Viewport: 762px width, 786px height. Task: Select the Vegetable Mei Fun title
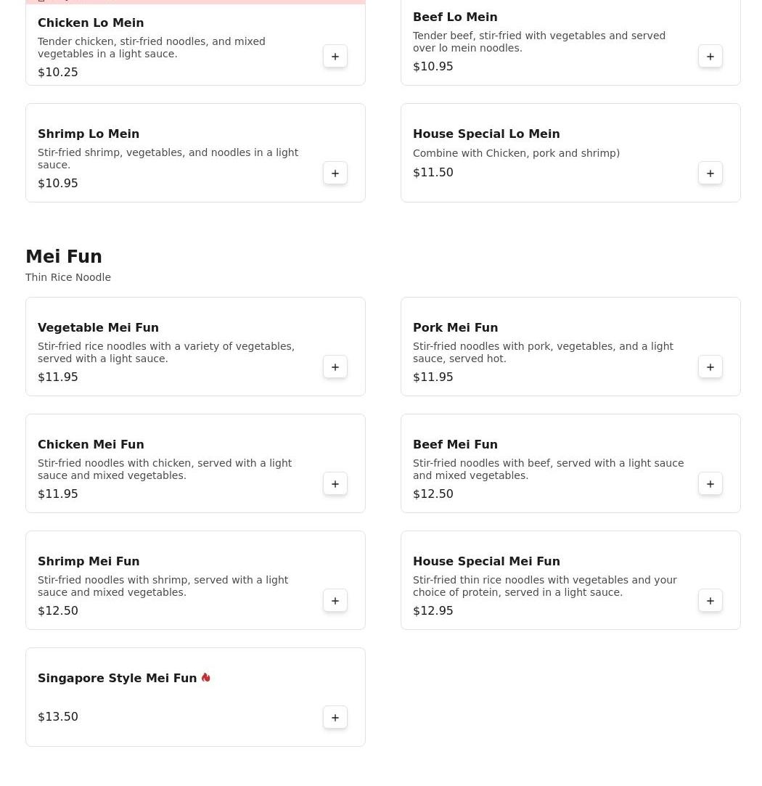click(98, 328)
